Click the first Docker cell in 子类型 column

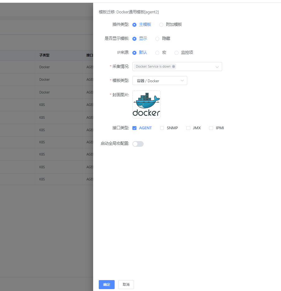coord(45,67)
